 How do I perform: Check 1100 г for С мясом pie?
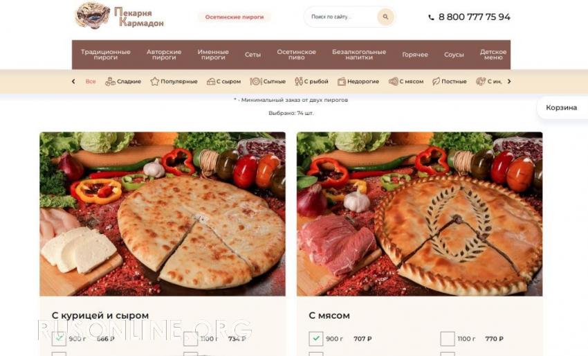(447, 339)
